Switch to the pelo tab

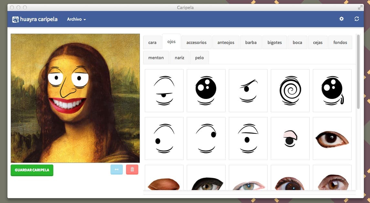tap(199, 58)
